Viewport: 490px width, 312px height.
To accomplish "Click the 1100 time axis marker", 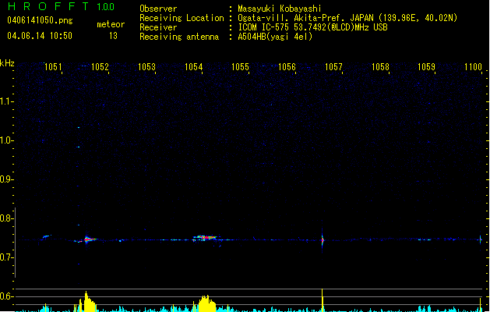I will click(473, 67).
